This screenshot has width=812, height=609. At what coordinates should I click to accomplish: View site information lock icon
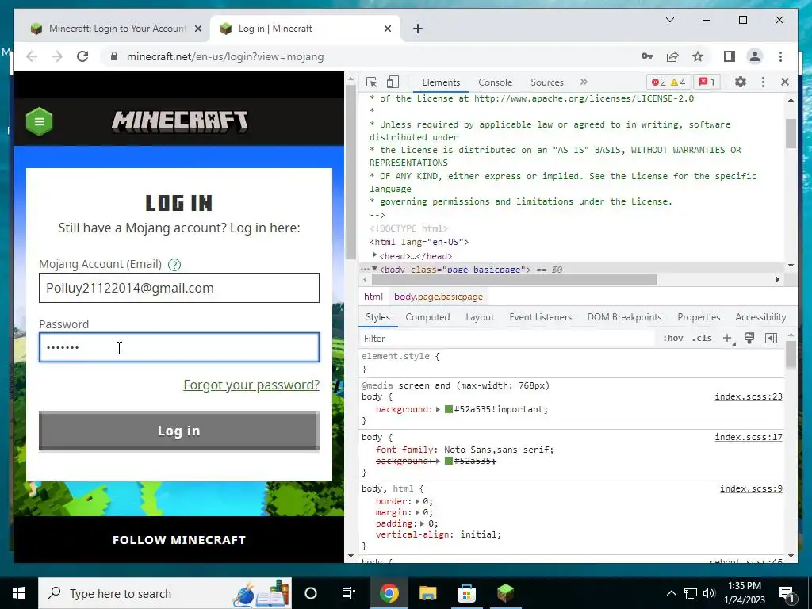114,56
